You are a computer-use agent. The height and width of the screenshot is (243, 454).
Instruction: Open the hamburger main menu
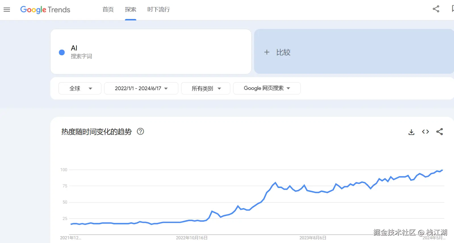(x=7, y=10)
